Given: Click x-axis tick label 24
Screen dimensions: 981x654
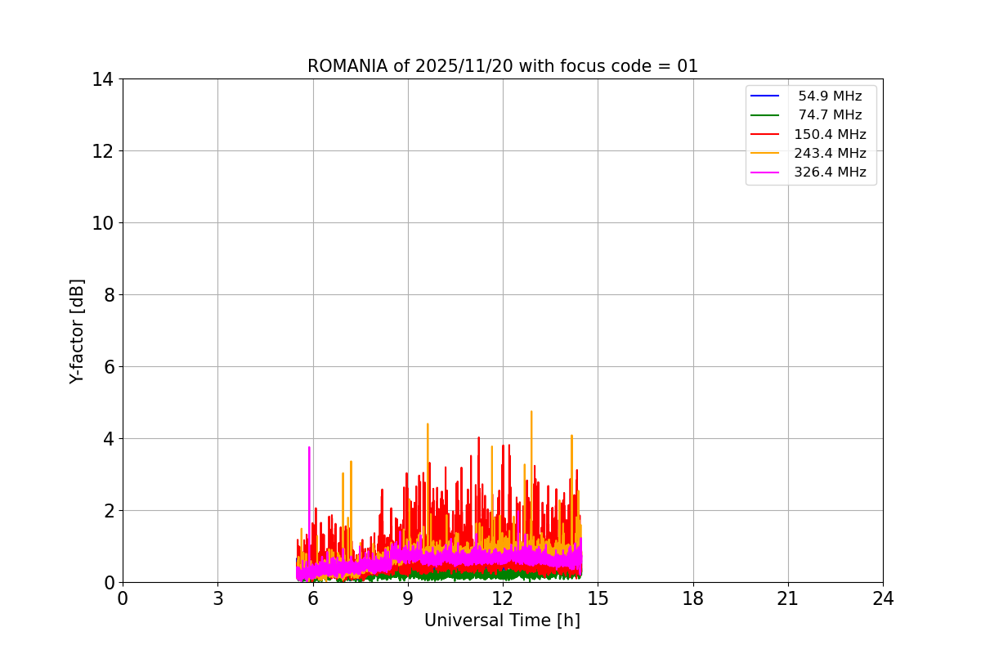Looking at the screenshot, I should (x=883, y=598).
